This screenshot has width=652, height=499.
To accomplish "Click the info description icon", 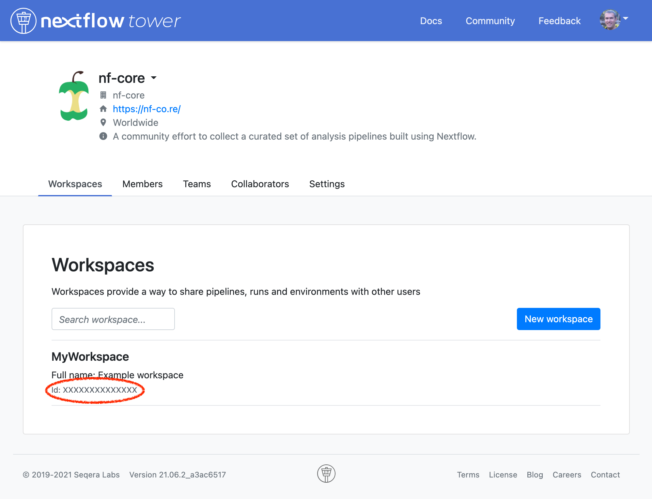I will click(103, 136).
